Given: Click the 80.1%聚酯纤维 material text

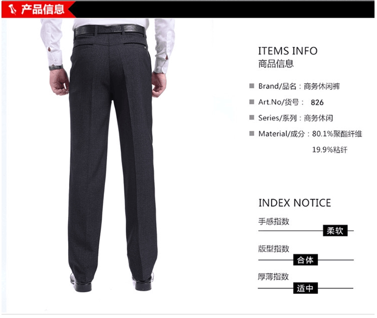Looking at the screenshot, I should pyautogui.click(x=337, y=134).
